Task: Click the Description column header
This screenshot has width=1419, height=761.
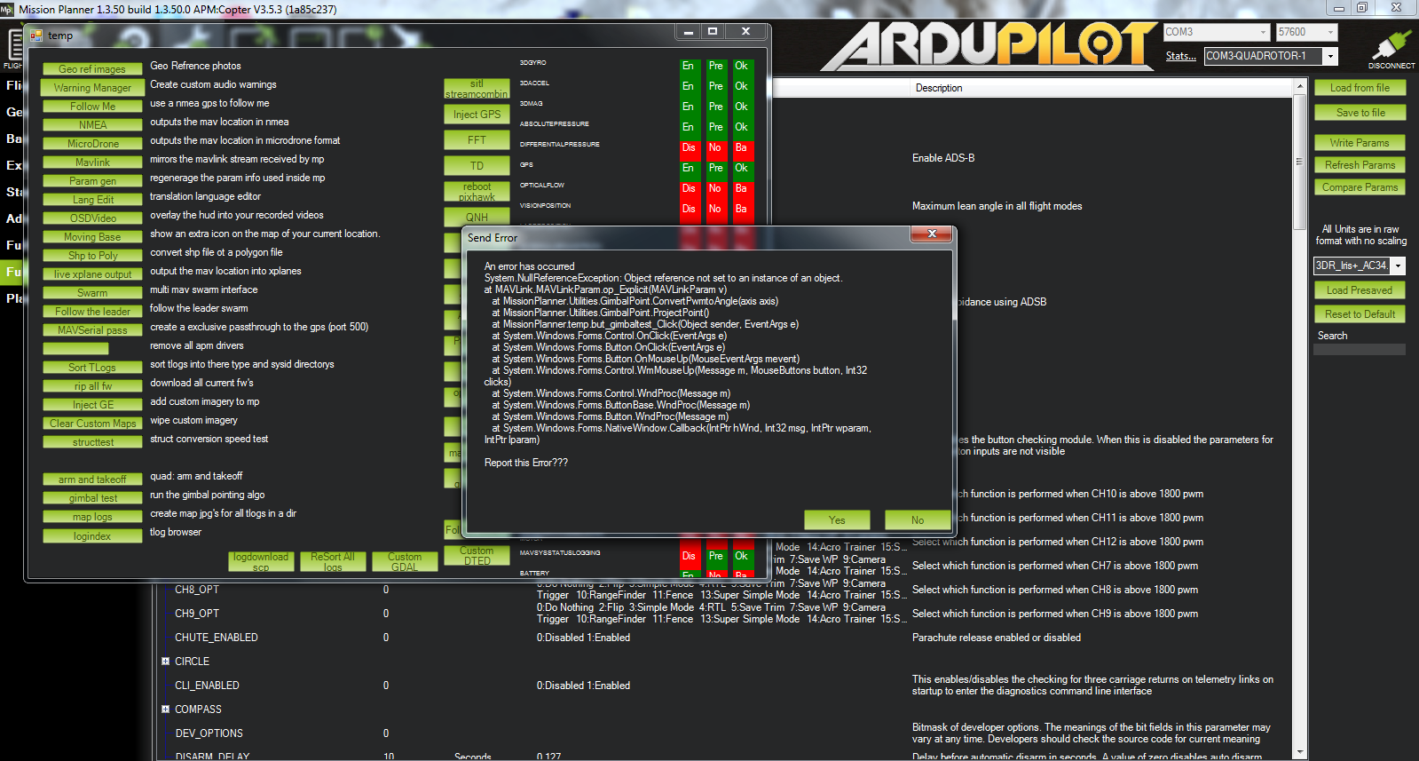Action: point(939,88)
